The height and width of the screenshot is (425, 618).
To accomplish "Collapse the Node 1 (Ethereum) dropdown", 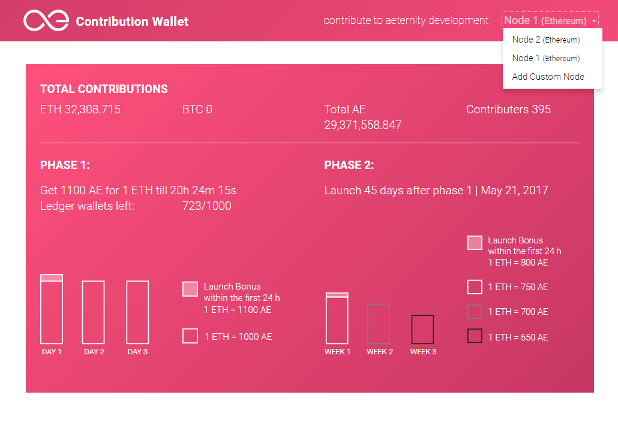I will (550, 20).
